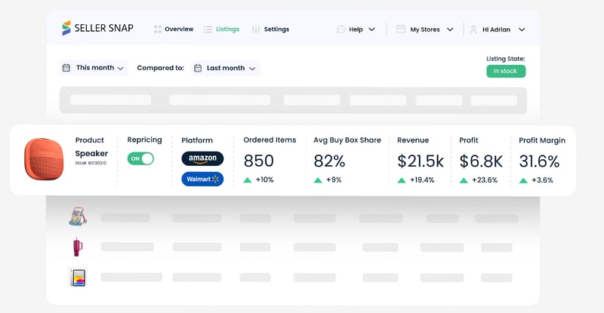Click the green arrow under Revenue

pos(402,180)
